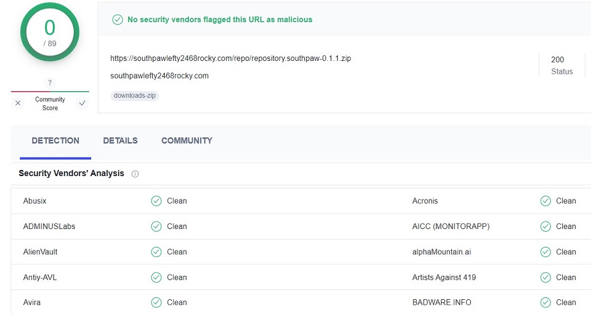Screen dimensions: 591x314
Task: Click the Avira vendor name
Action: [x=31, y=302]
